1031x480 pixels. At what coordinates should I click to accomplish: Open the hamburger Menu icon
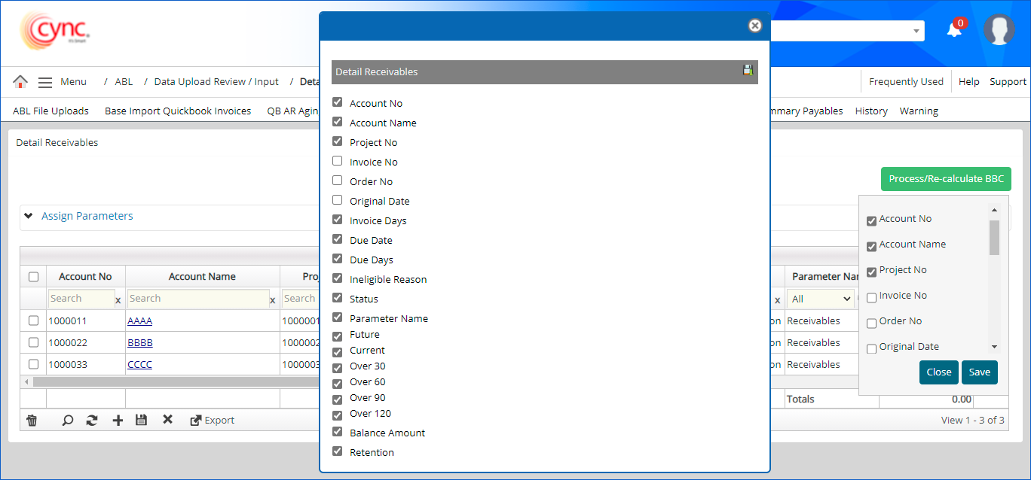[x=45, y=82]
